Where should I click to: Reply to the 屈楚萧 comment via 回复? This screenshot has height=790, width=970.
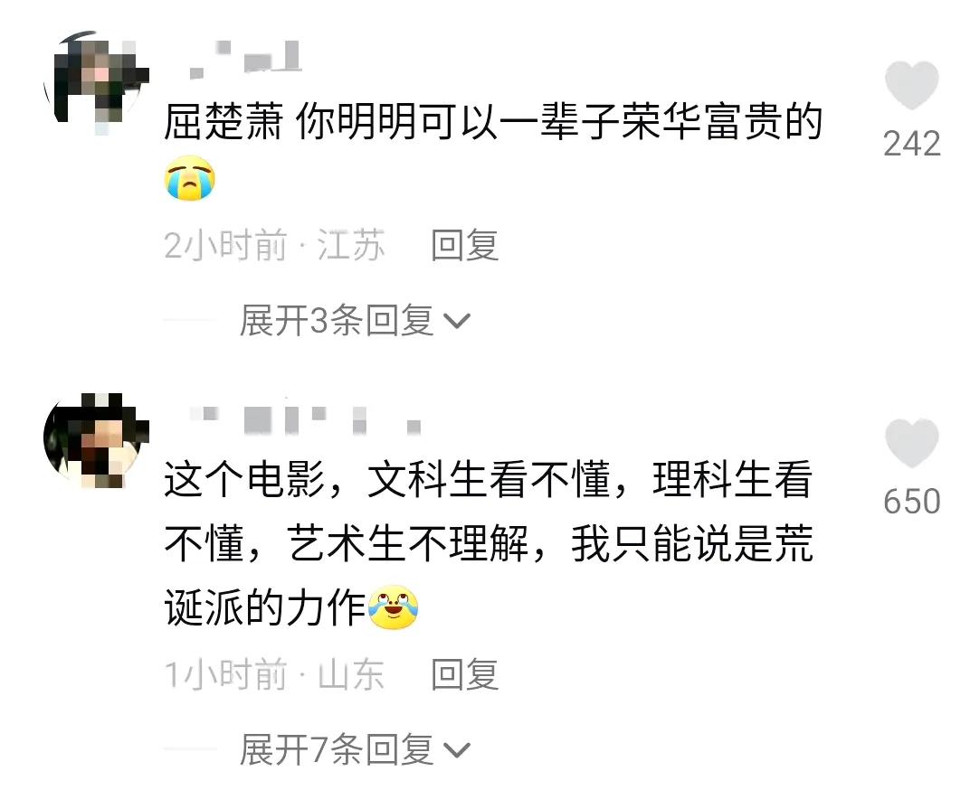pyautogui.click(x=465, y=245)
